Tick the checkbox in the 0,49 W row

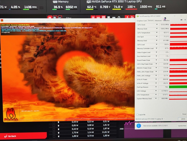[x=54, y=122]
